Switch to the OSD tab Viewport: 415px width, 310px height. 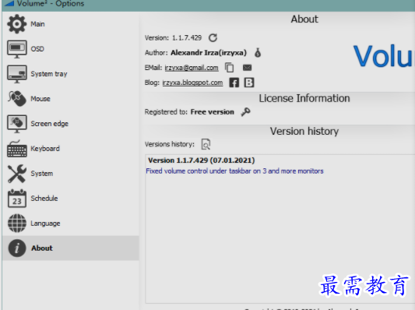(x=37, y=49)
